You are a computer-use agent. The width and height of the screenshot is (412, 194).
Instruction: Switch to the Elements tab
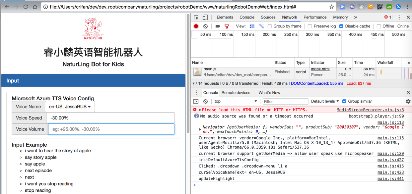point(225,17)
